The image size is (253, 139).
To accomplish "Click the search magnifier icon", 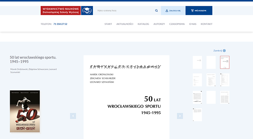I will [156, 11].
